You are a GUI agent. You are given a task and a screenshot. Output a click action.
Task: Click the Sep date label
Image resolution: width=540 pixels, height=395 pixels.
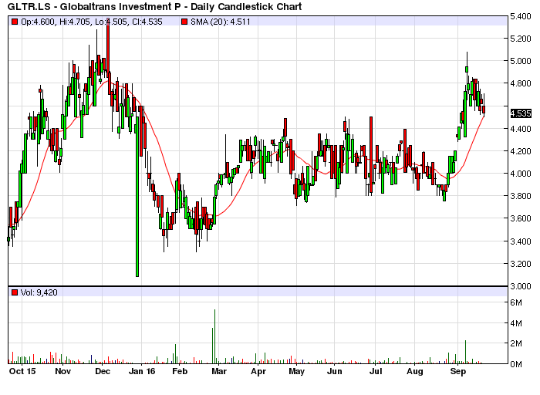pos(457,371)
